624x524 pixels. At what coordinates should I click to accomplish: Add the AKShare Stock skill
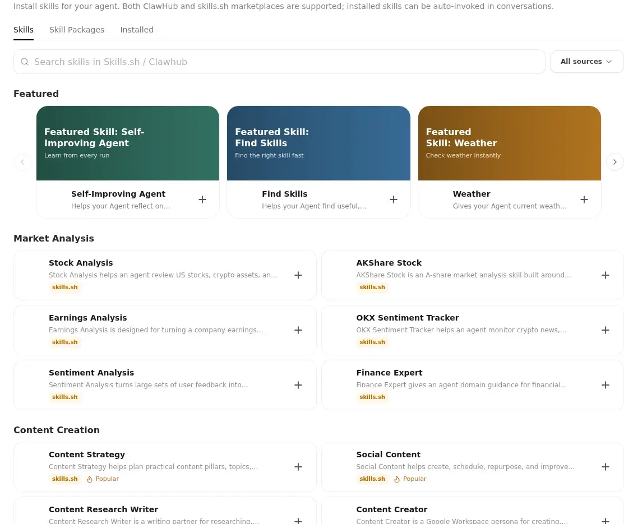pyautogui.click(x=605, y=275)
